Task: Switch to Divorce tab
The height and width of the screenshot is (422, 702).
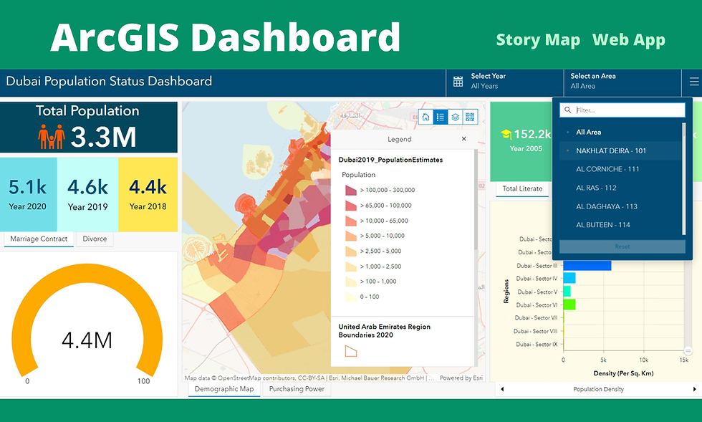Action: point(95,239)
